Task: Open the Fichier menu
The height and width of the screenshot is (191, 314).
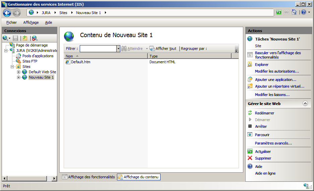Action: click(x=11, y=22)
